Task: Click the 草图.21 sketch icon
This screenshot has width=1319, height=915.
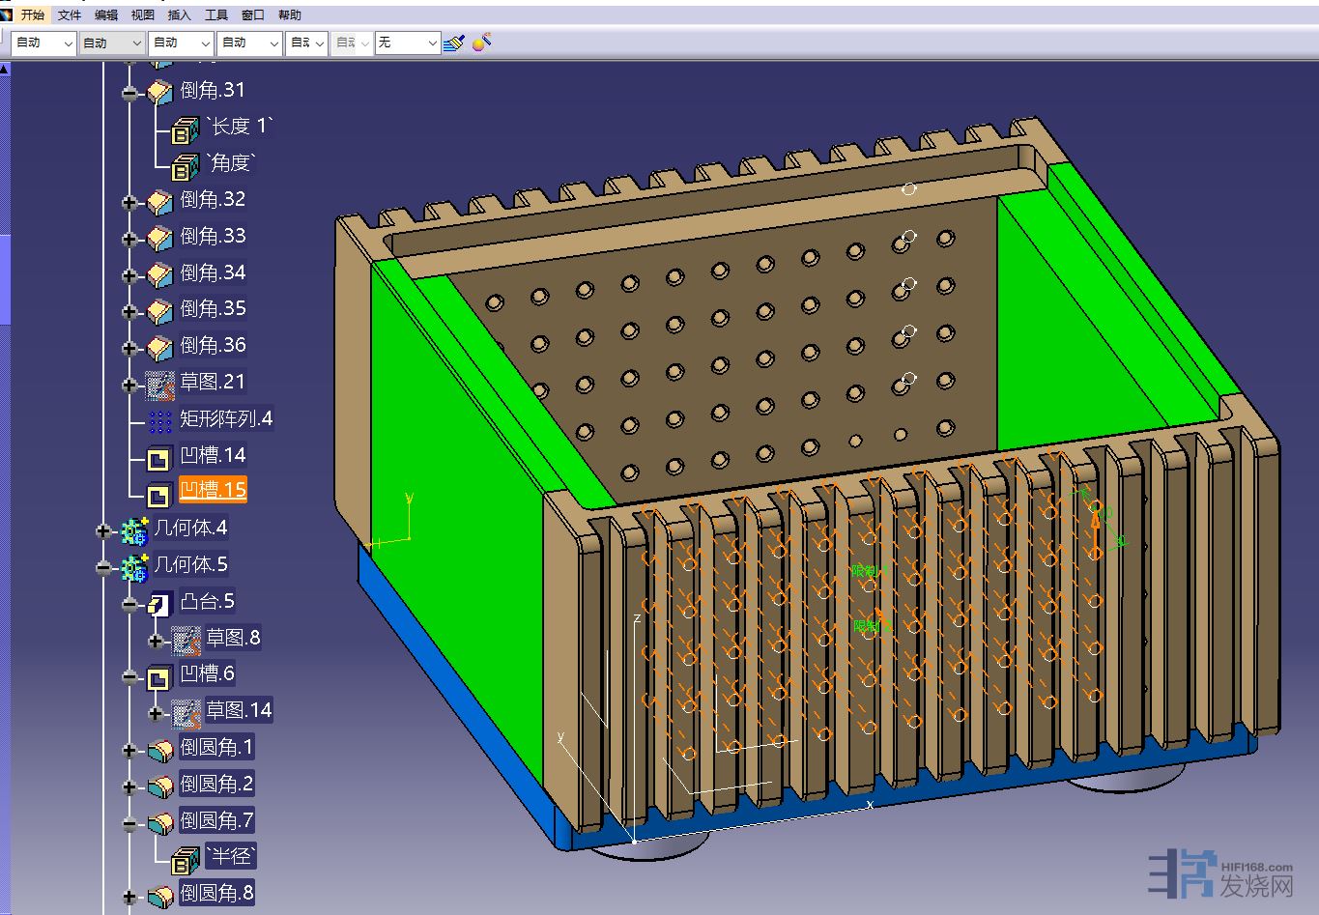Action: click(159, 385)
